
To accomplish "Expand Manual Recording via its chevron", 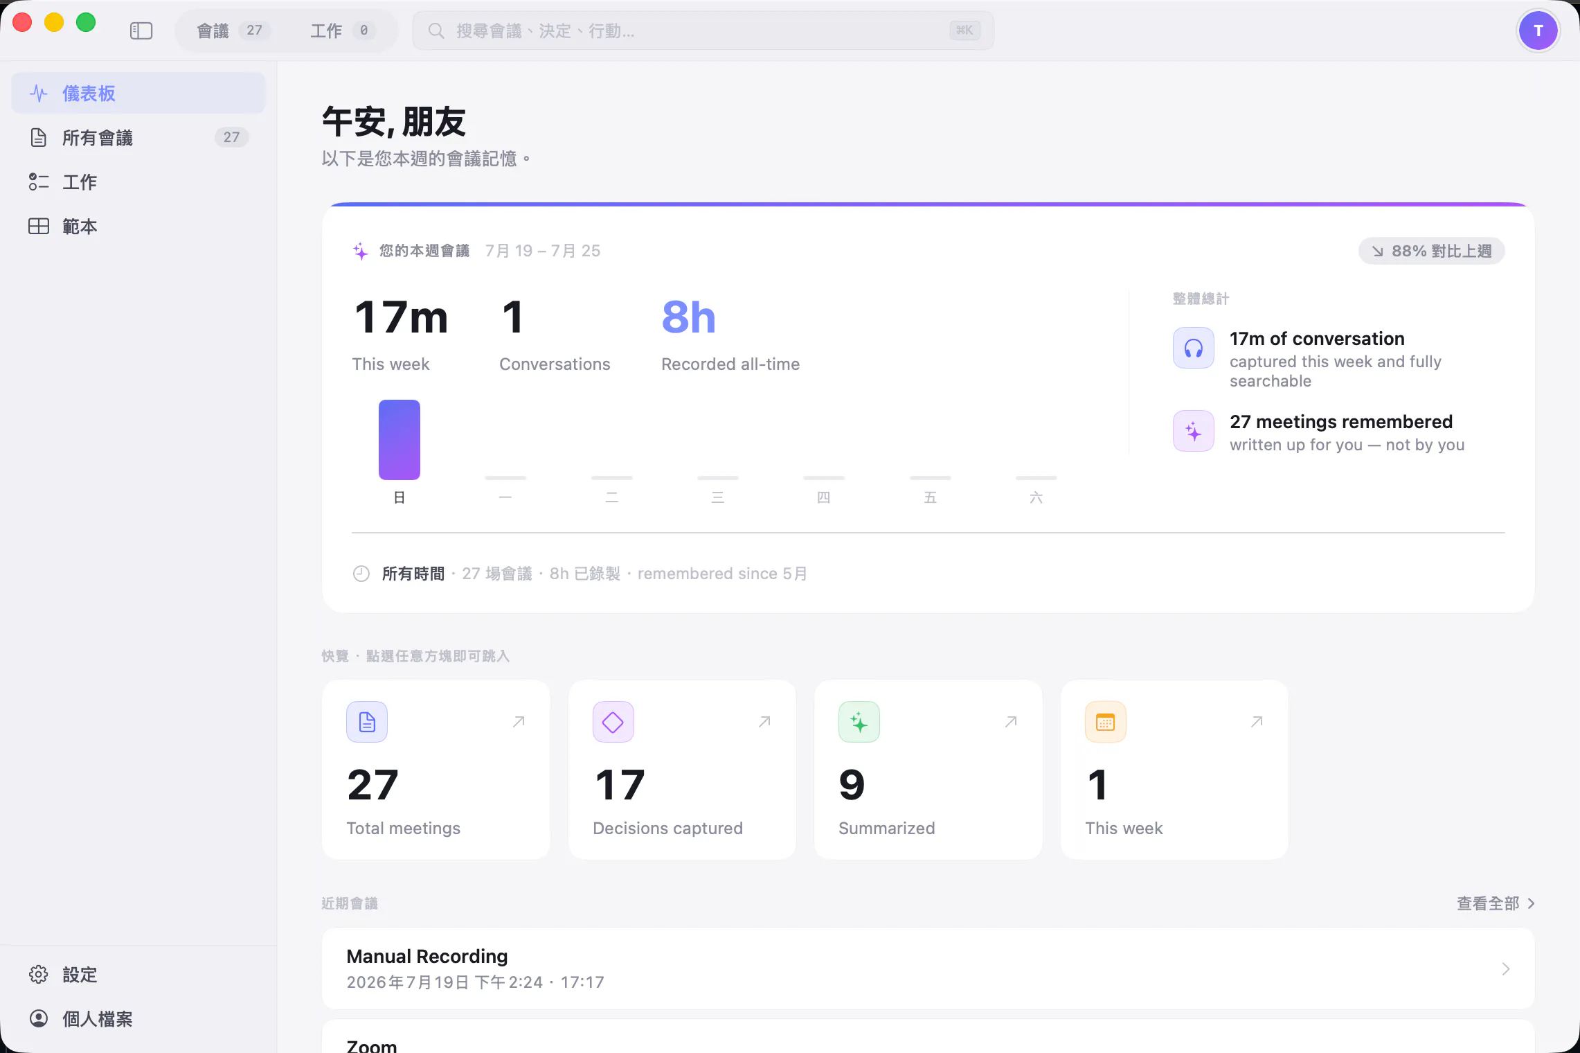I will (1506, 968).
